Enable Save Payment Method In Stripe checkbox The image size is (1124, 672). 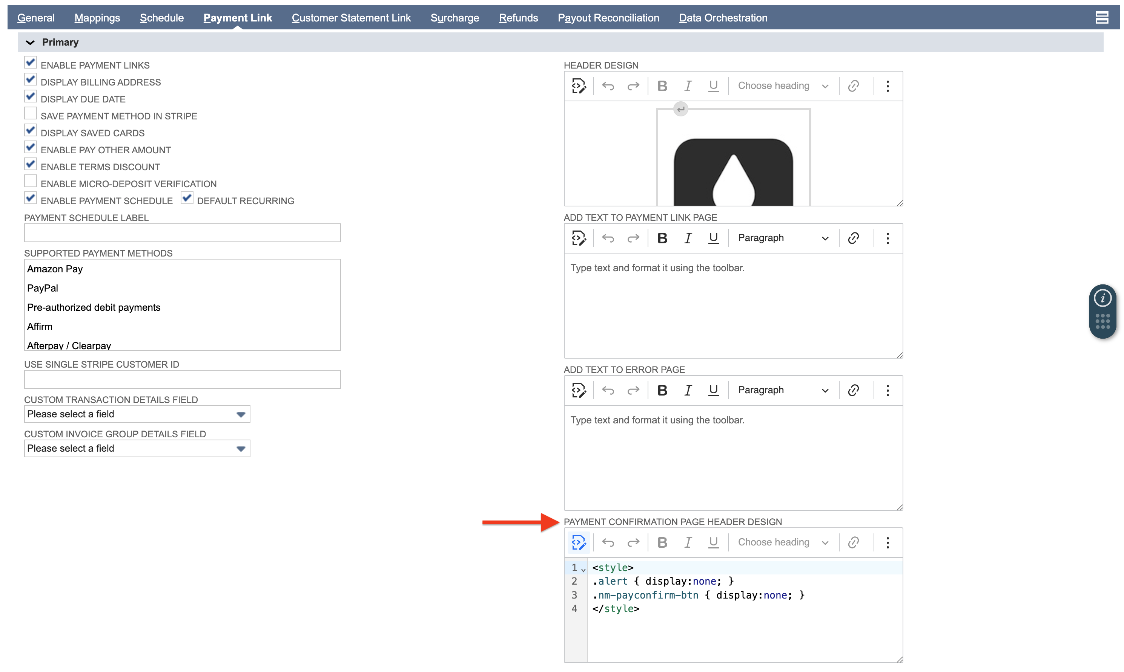[x=31, y=113]
